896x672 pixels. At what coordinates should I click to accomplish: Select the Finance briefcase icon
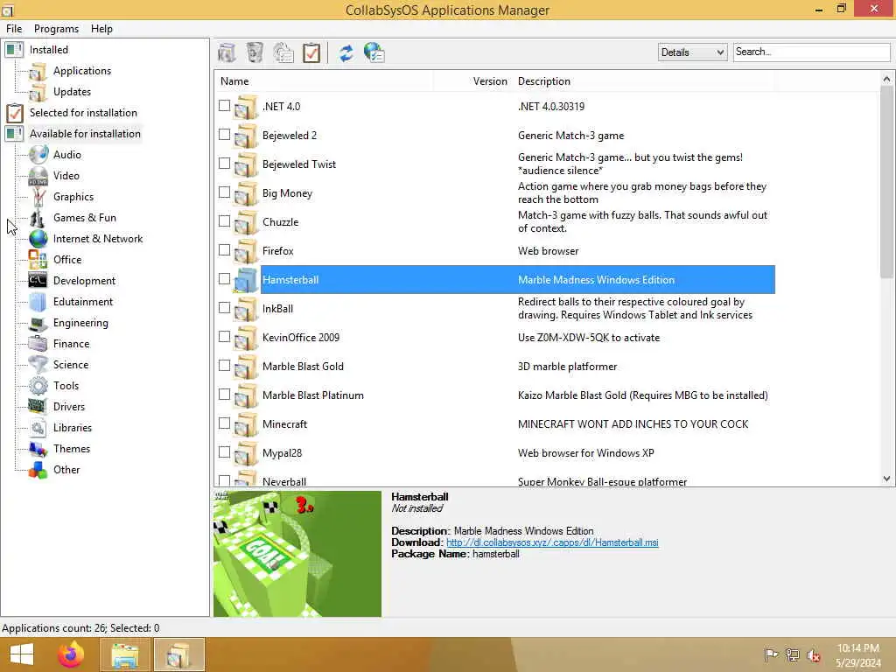pos(38,343)
